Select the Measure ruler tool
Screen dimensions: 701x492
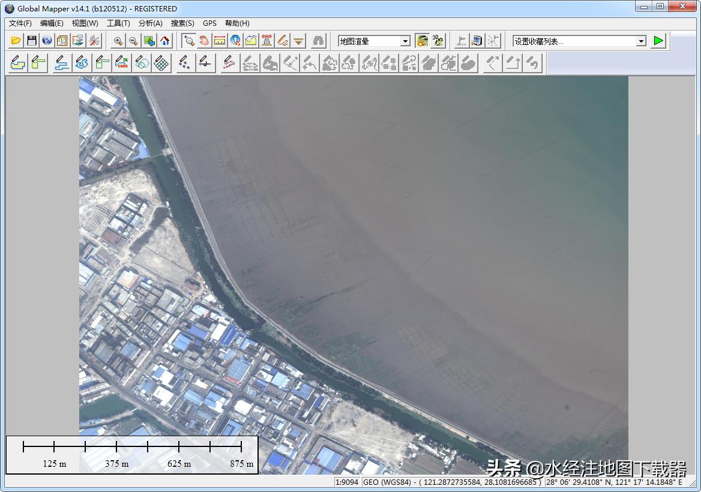click(220, 41)
